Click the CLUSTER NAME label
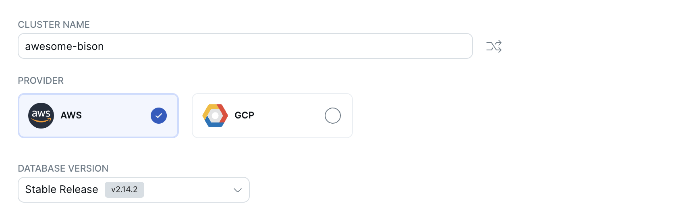The height and width of the screenshot is (224, 697). pyautogui.click(x=54, y=25)
